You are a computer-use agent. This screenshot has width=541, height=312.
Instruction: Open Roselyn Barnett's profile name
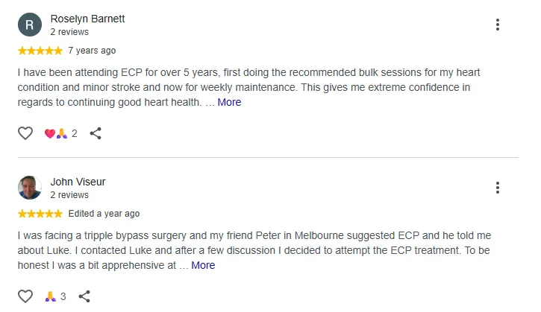pyautogui.click(x=87, y=19)
